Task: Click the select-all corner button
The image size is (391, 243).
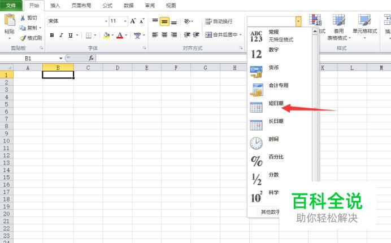Action: (x=6, y=68)
